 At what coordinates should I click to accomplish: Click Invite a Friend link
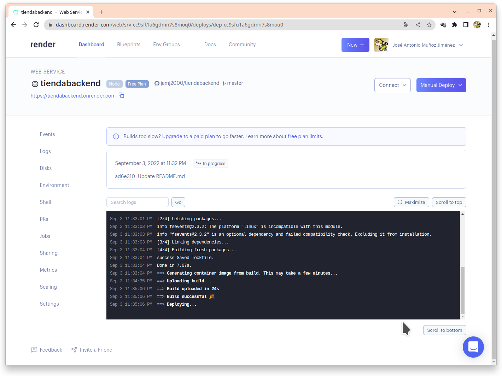point(92,350)
